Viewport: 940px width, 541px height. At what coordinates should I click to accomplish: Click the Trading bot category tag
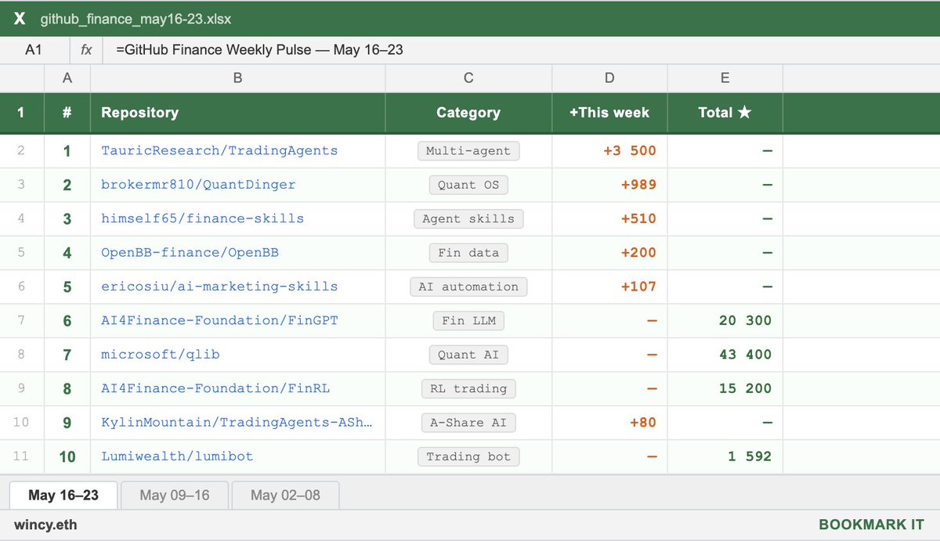click(x=468, y=456)
